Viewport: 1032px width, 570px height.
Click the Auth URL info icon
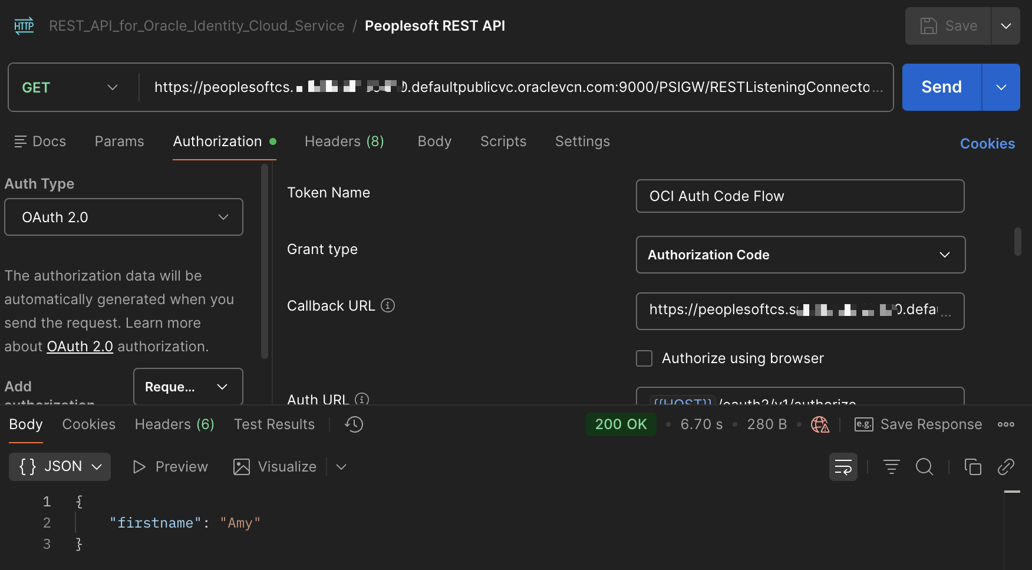pos(362,399)
